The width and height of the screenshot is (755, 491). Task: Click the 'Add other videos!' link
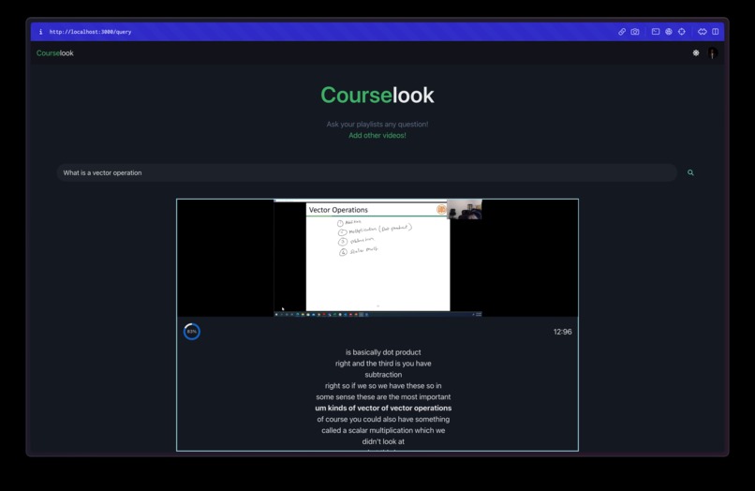(377, 135)
